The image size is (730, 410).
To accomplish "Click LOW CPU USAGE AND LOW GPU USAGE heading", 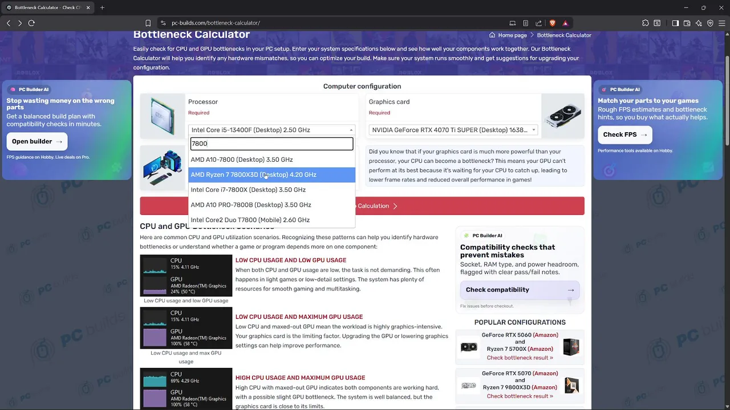I will 291,260.
